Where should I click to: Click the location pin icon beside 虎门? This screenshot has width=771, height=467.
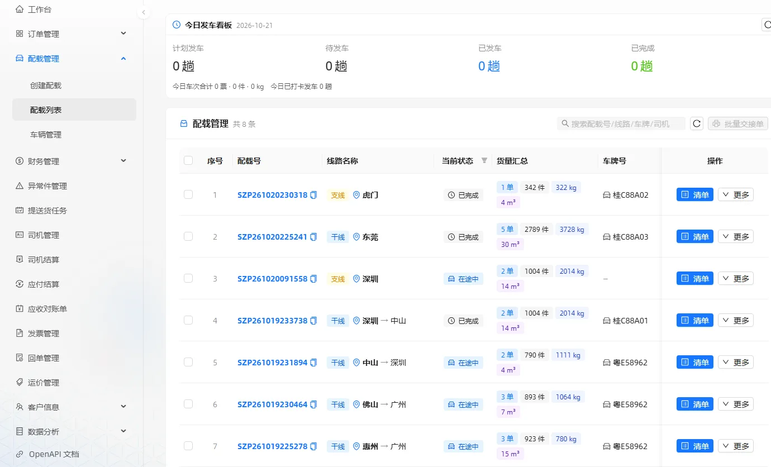coord(356,195)
